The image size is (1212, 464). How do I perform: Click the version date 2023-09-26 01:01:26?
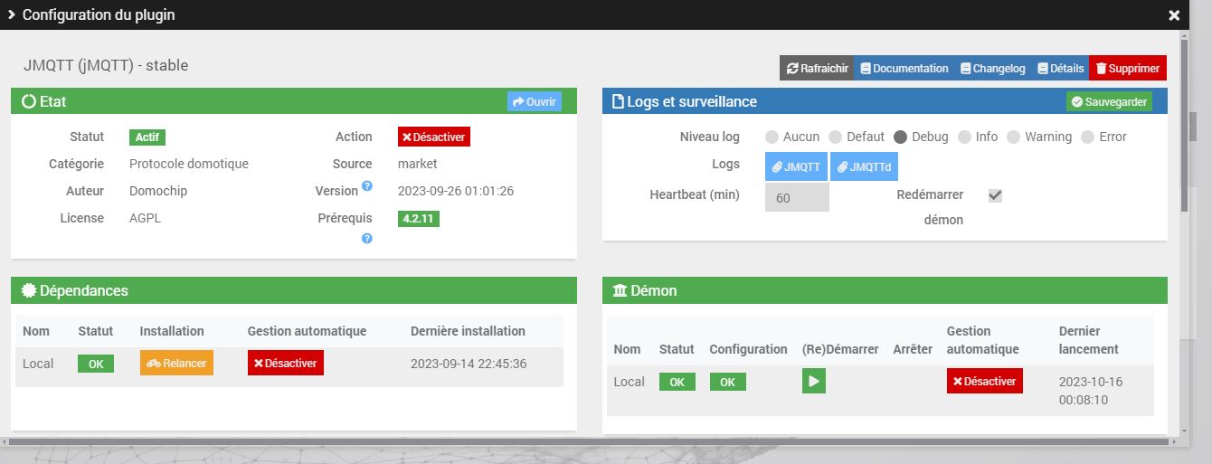(x=456, y=191)
